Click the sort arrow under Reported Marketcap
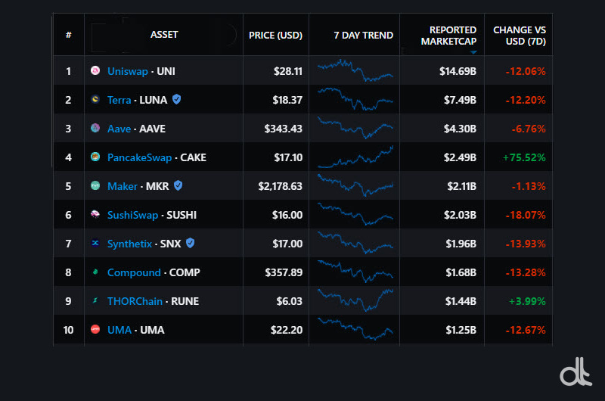Viewport: 605px width, 401px height. 473,52
